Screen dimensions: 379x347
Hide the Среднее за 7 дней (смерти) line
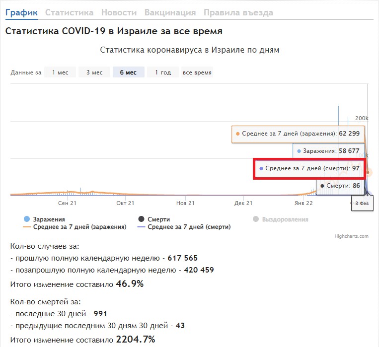point(189,227)
